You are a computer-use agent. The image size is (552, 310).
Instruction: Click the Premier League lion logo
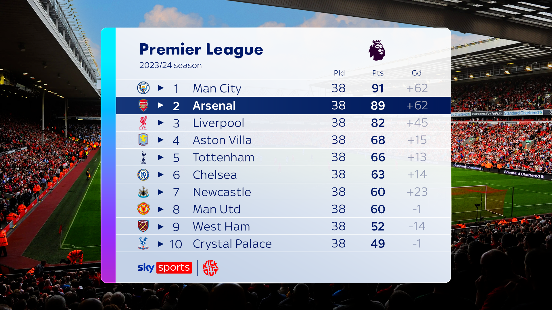click(377, 50)
